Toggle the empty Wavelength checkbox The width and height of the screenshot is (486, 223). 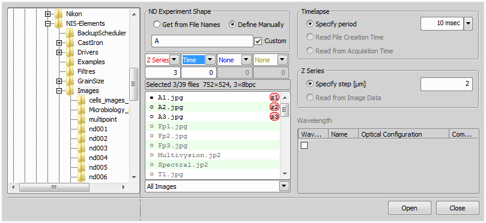(x=304, y=145)
